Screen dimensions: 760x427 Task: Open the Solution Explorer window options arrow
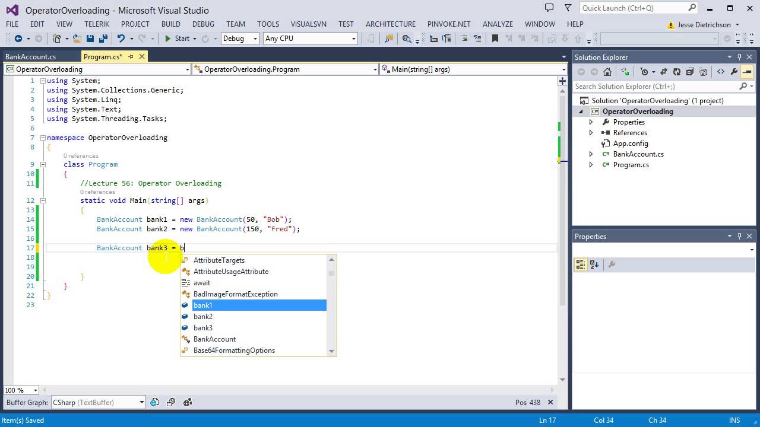pyautogui.click(x=730, y=57)
